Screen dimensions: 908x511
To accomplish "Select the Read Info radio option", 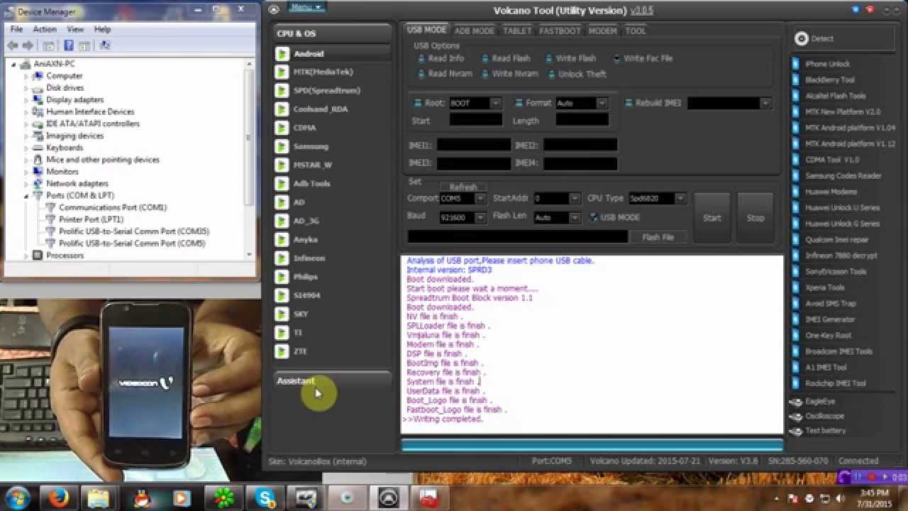I will (x=421, y=58).
